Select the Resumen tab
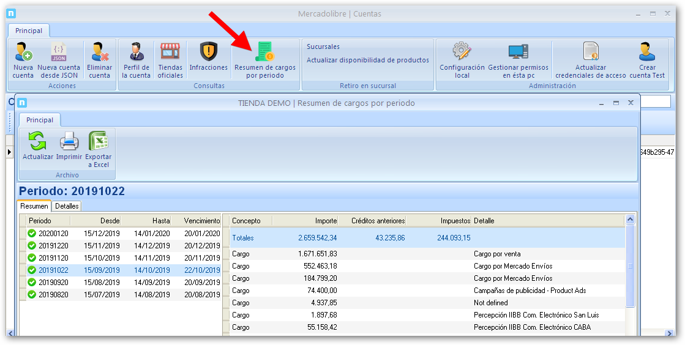685x345 pixels. coord(34,207)
